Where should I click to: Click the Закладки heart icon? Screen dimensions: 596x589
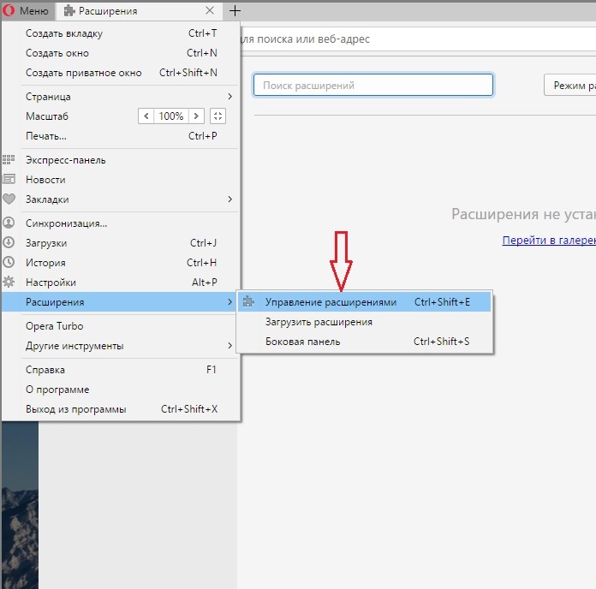[x=9, y=199]
